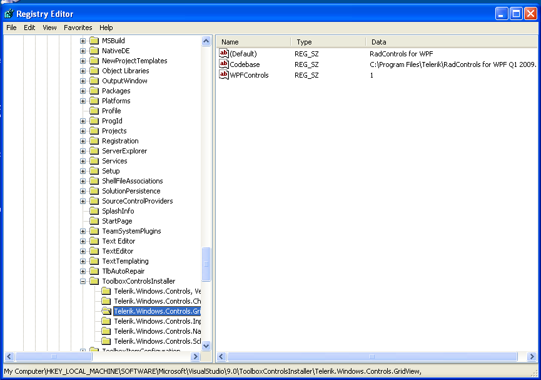Expand the NativeDE key
This screenshot has height=380, width=541.
tap(83, 51)
